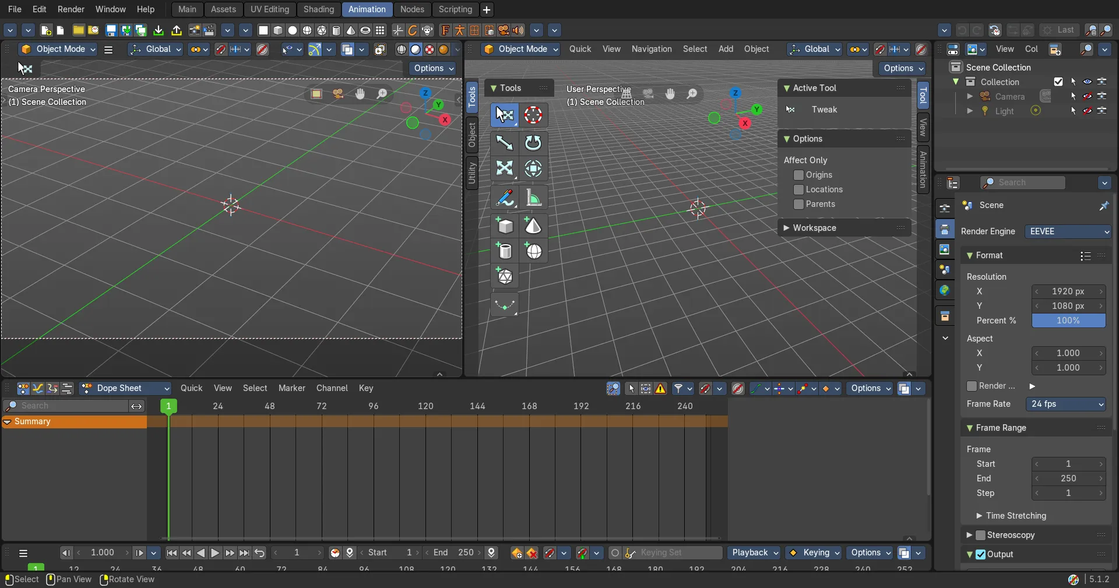Select the Cursor tool in Tools panel
Image resolution: width=1119 pixels, height=588 pixels.
pos(533,115)
